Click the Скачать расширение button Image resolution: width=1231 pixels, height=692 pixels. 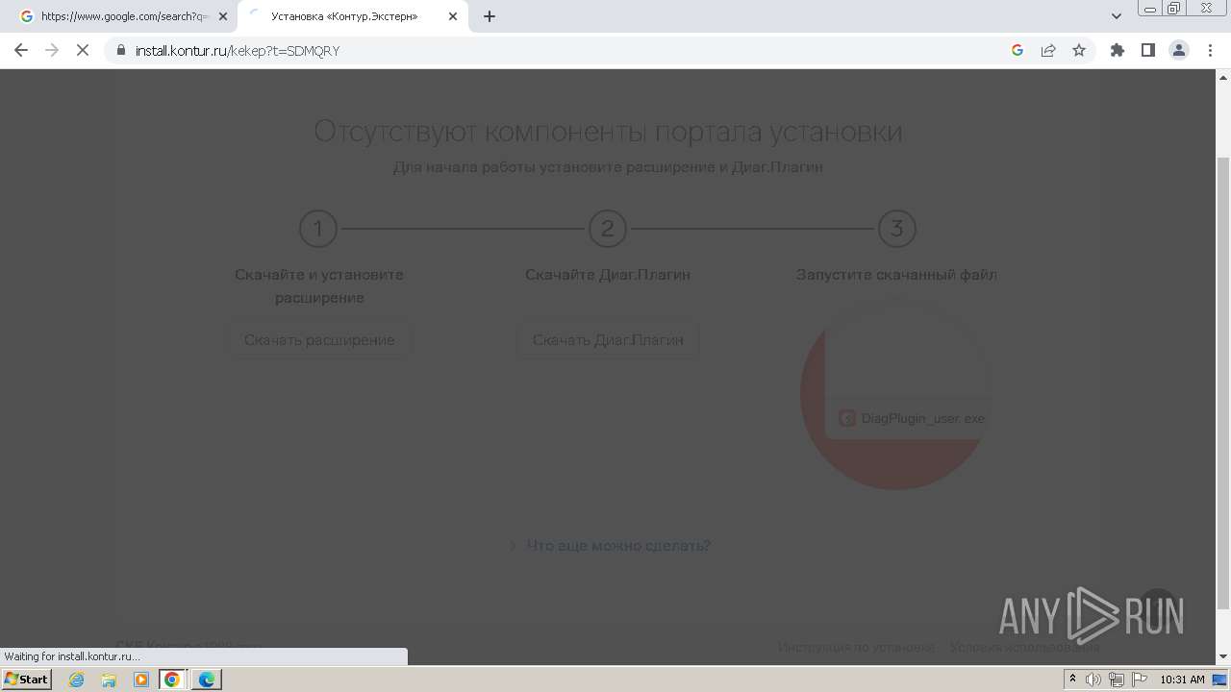319,340
